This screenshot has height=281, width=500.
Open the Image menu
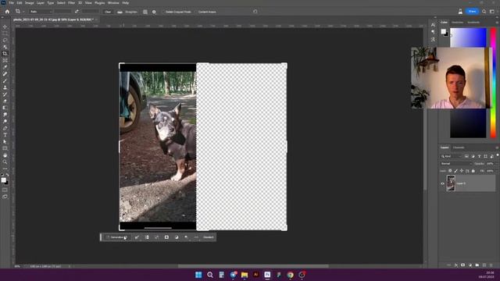(30, 3)
